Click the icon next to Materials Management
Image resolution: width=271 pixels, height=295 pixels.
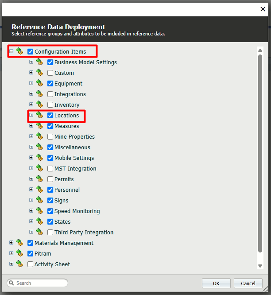point(19,243)
